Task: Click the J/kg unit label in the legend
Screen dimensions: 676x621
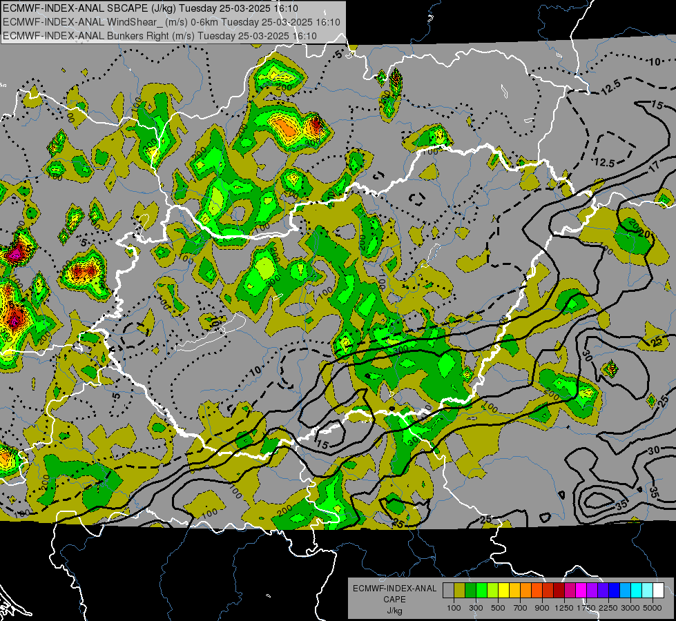Action: click(x=394, y=611)
